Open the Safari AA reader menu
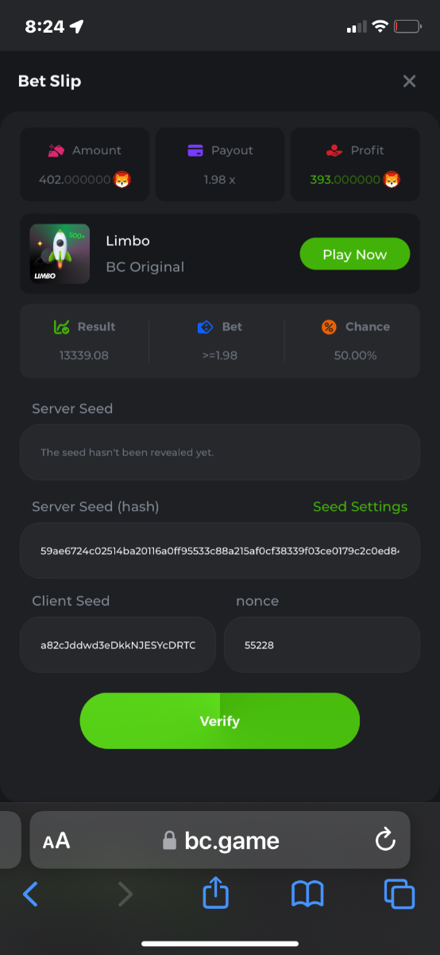Screen dimensions: 440x955 (x=56, y=840)
